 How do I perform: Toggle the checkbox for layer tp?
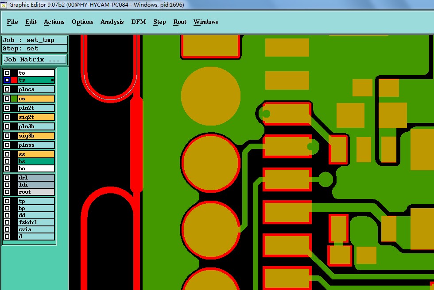coord(7,201)
